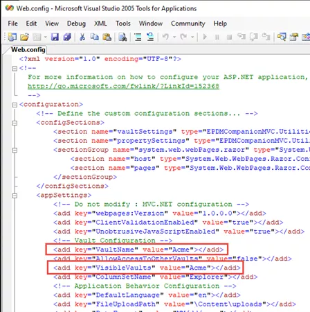Viewport: 310px width, 312px height.
Task: Open the Undo history dropdown arrow
Action: [x=174, y=37]
